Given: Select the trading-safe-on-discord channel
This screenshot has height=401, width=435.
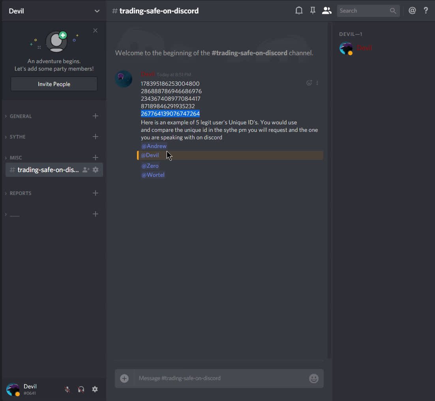Looking at the screenshot, I should coord(54,170).
